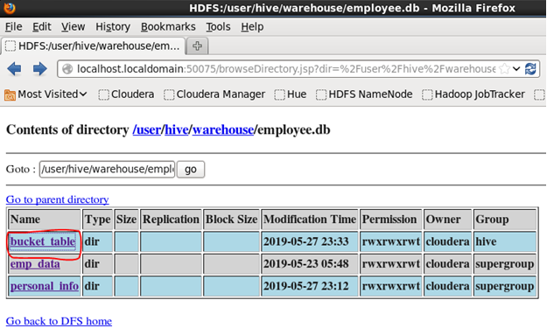The height and width of the screenshot is (328, 547).
Task: Click the Group column header
Action: 504,220
